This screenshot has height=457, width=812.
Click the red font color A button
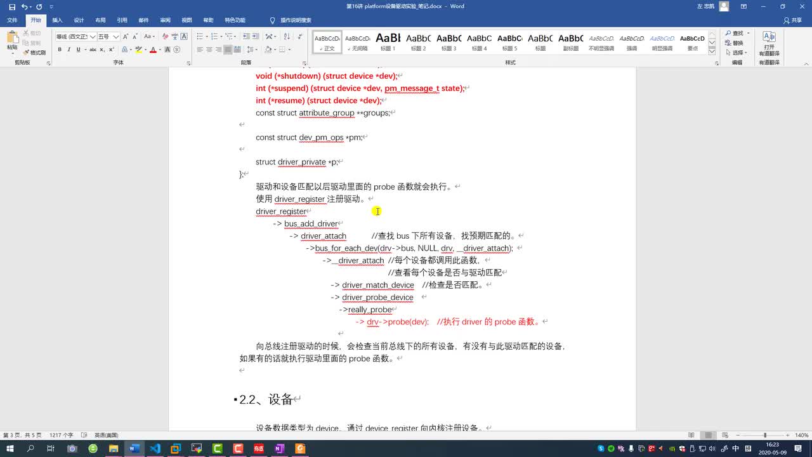tap(153, 50)
